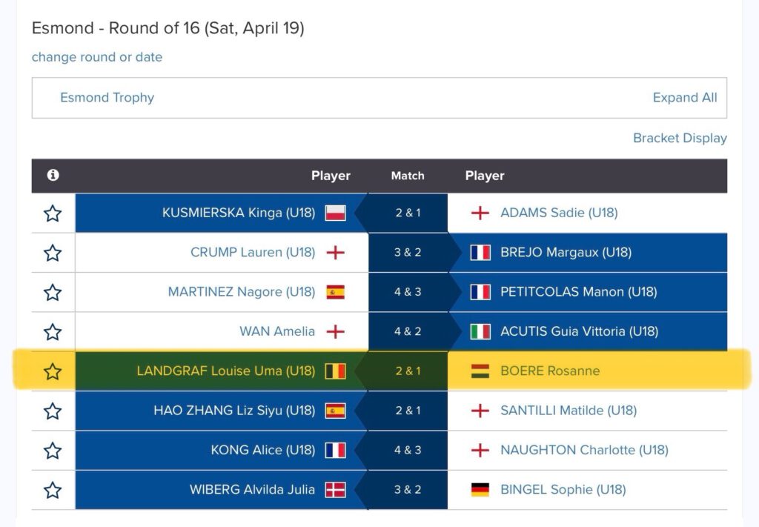Screen dimensions: 759x527
Task: Star the WIBERG Alvilda Julia match row
Action: [x=53, y=490]
